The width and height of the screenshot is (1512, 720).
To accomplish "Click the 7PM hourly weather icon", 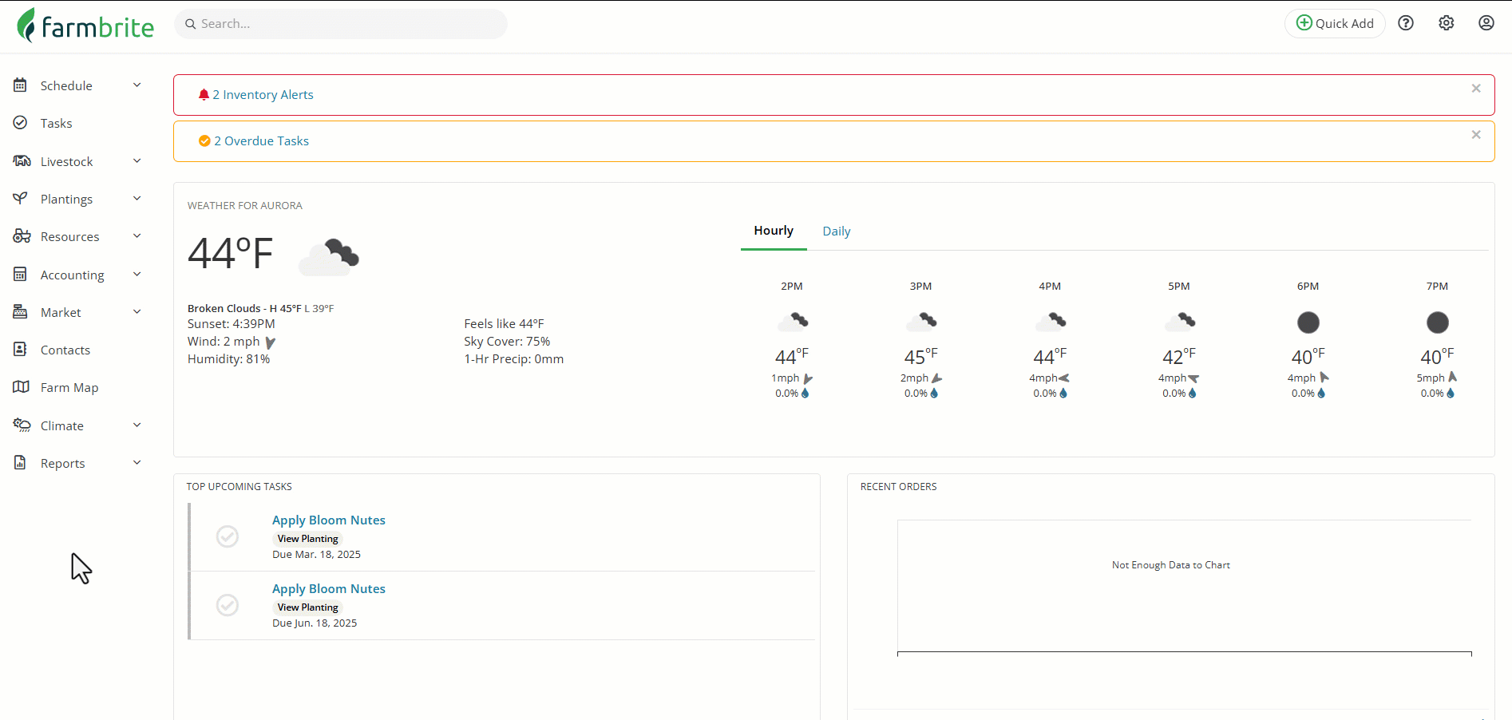I will click(1438, 322).
